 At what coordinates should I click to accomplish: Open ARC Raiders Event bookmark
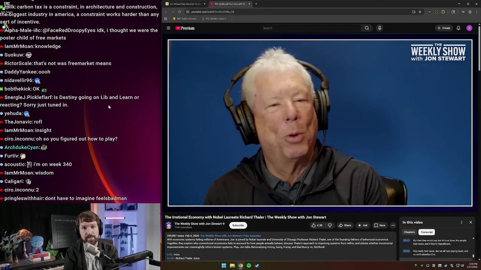point(214,18)
